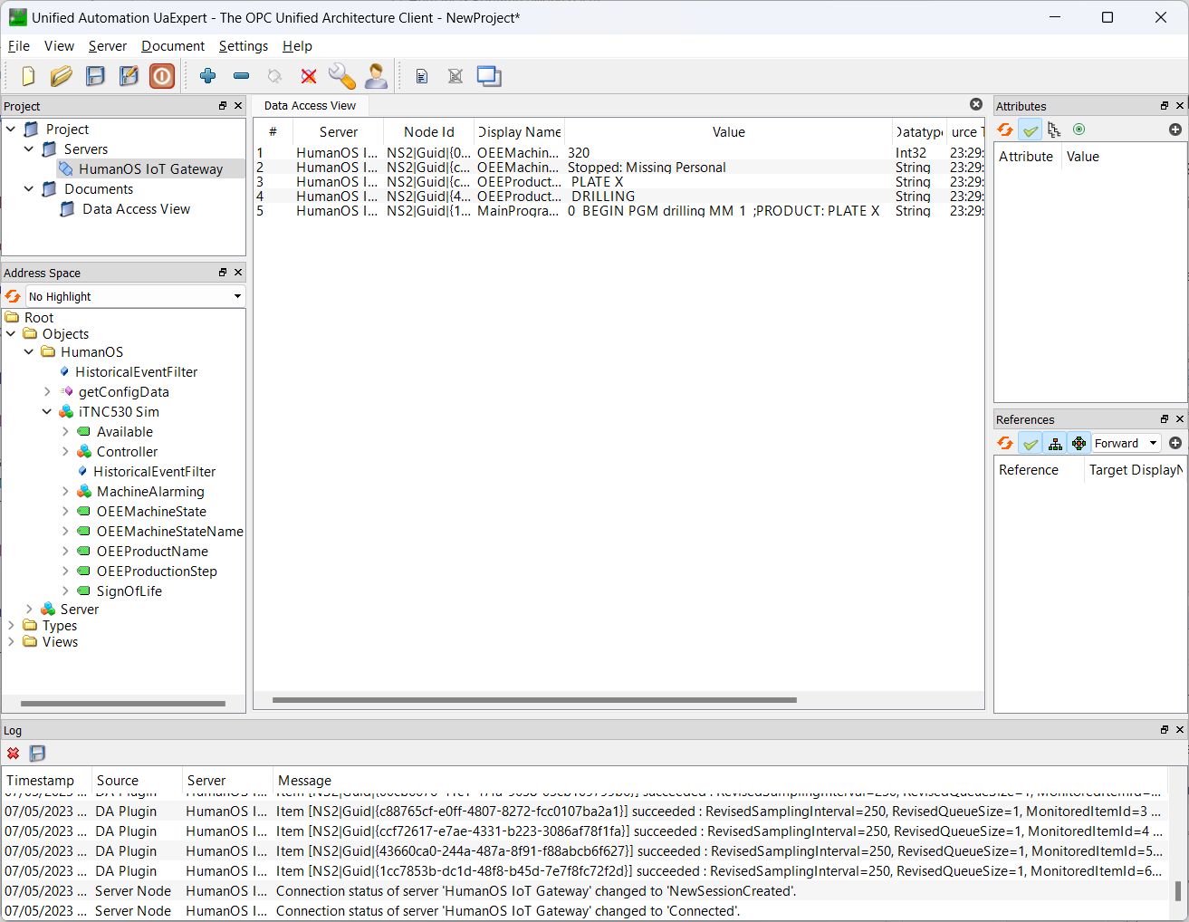Collapse the HumanOS folder node
Viewport: 1189px width, 922px height.
pyautogui.click(x=29, y=352)
